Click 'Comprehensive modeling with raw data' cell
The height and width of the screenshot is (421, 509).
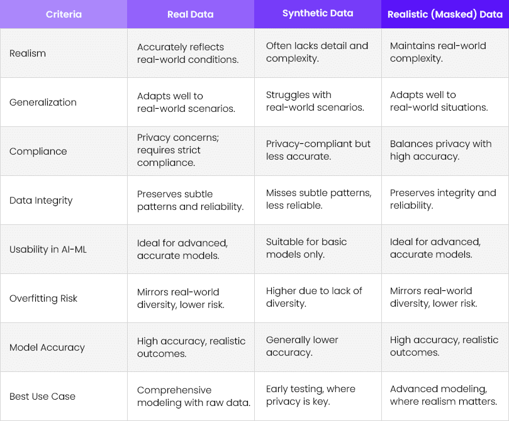[194, 396]
